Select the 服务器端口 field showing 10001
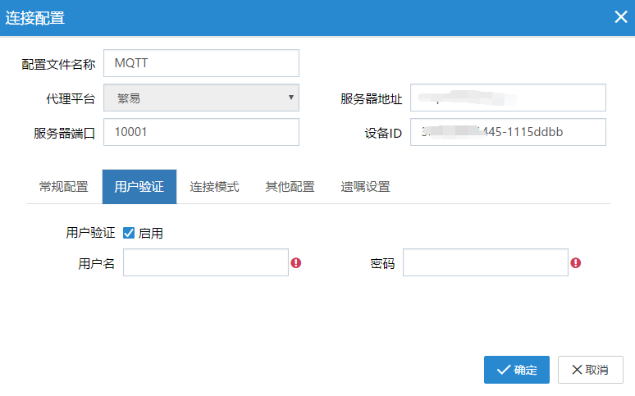The width and height of the screenshot is (635, 396). tap(201, 132)
